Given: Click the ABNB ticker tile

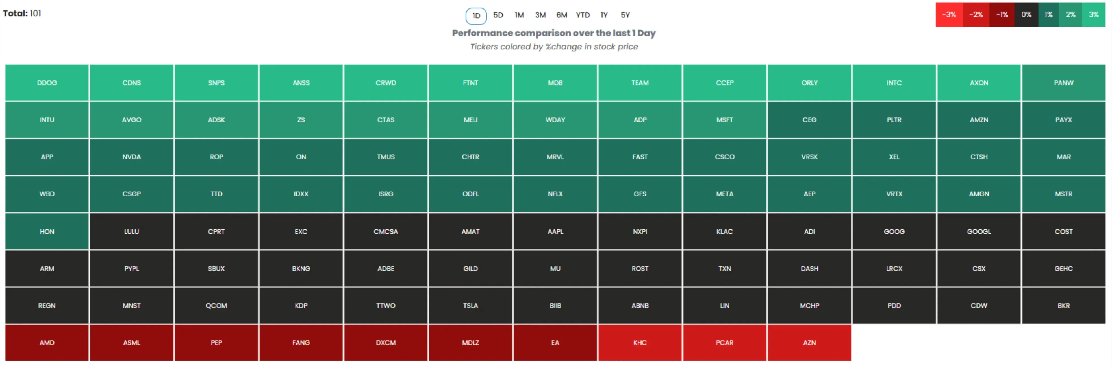Looking at the screenshot, I should [640, 306].
